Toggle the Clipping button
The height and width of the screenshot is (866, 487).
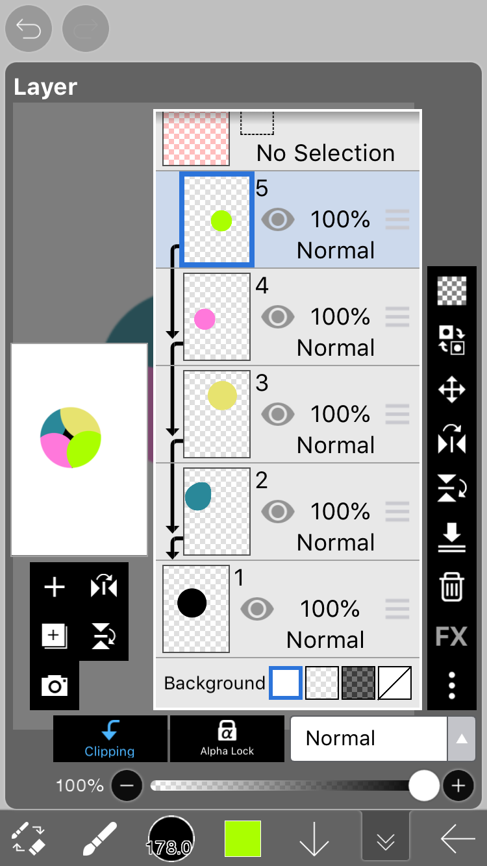(x=110, y=739)
